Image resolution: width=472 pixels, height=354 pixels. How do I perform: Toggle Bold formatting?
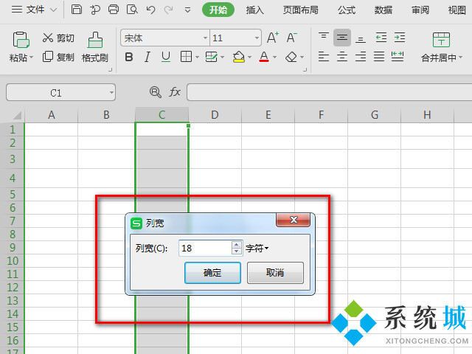coord(129,57)
